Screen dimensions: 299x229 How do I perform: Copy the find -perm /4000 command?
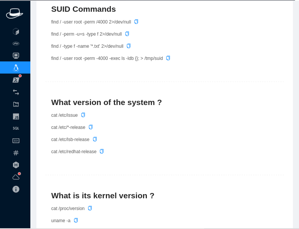click(x=136, y=22)
